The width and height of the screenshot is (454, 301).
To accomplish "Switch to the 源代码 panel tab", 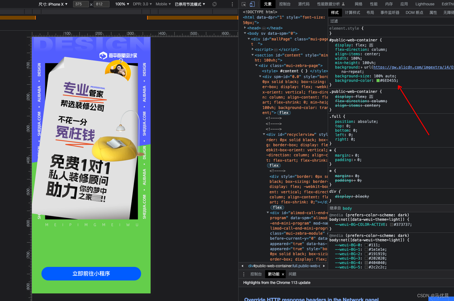I will (x=304, y=4).
